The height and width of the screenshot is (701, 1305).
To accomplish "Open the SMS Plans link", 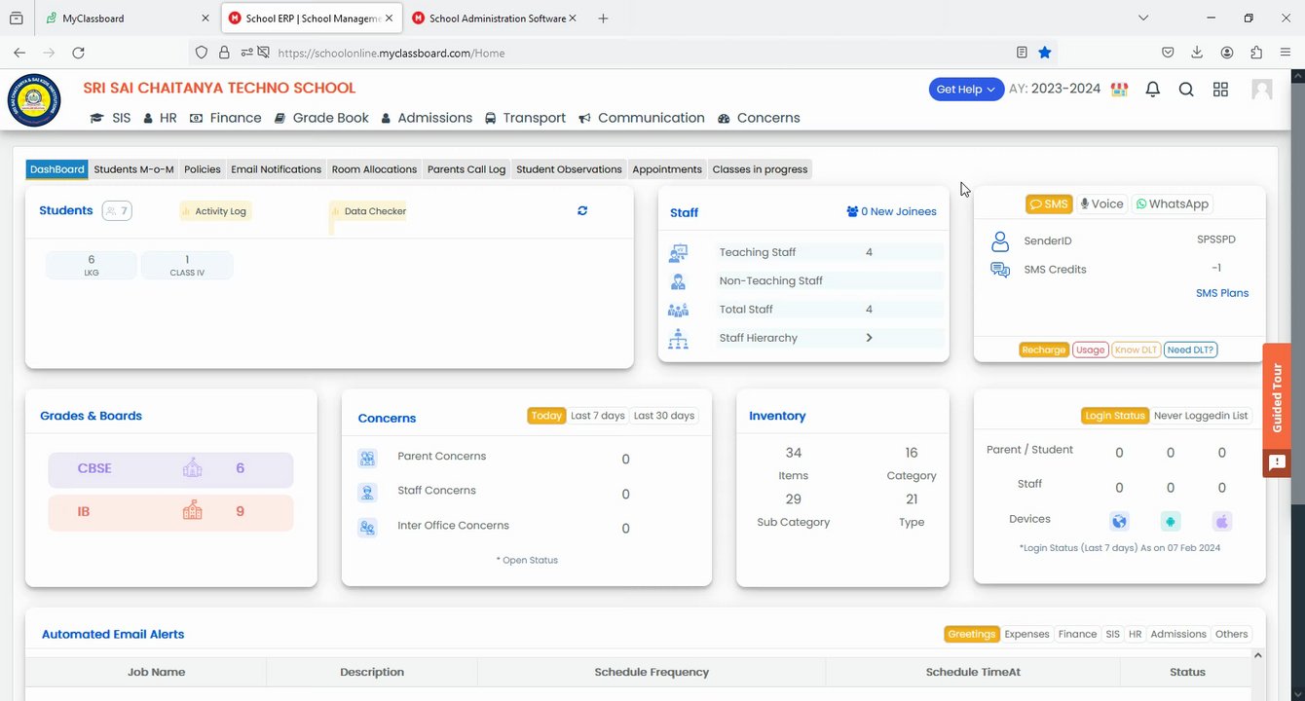I will click(x=1222, y=293).
